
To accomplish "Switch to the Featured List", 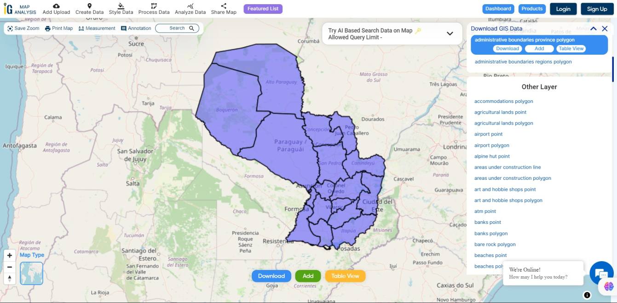I will coord(263,8).
